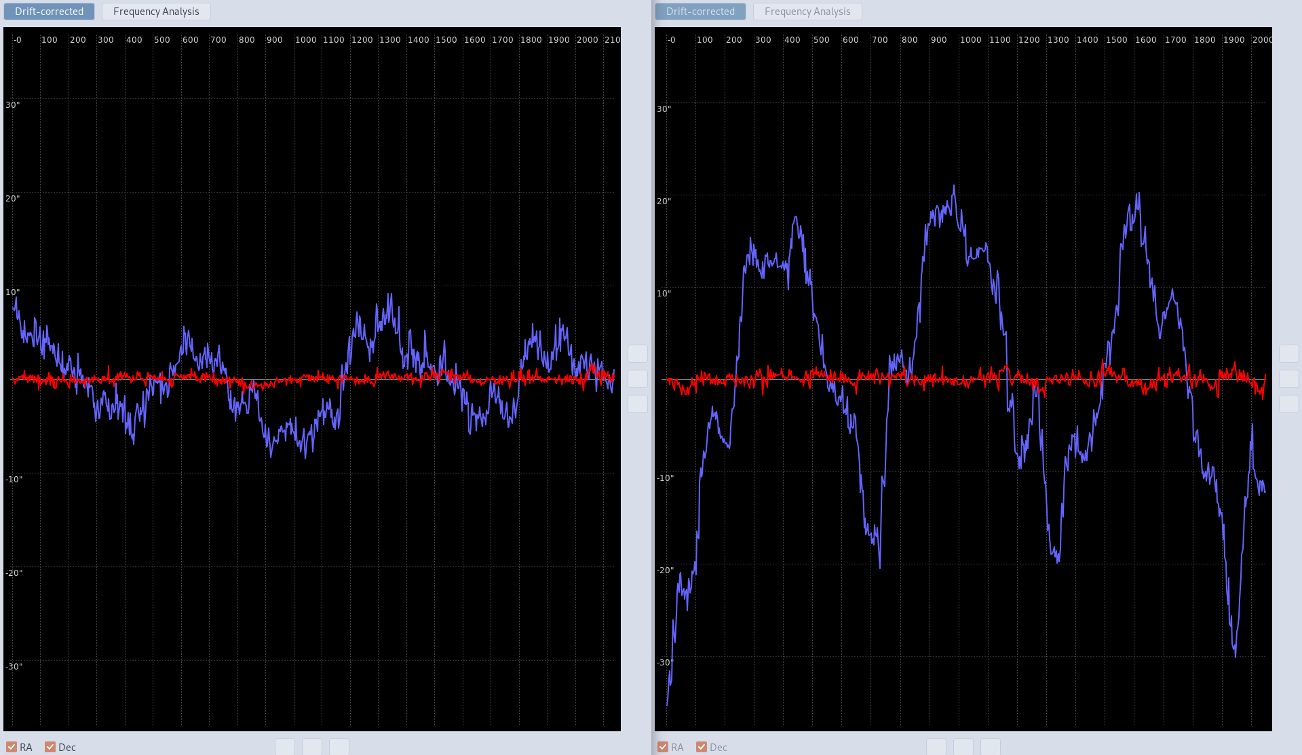Viewport: 1302px width, 755px height.
Task: Click lowest blank button beside right graph
Action: [x=1289, y=404]
